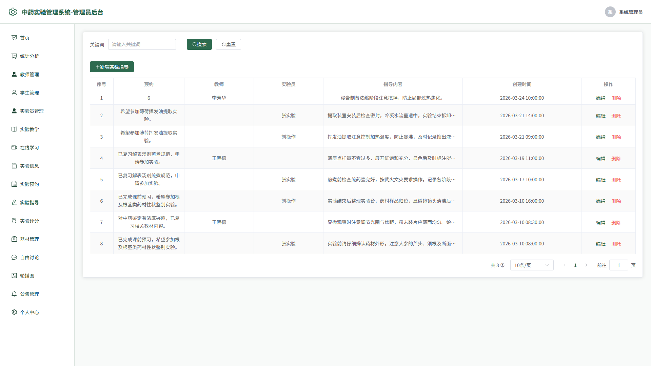Viewport: 651px width, 366px height.
Task: Delete the row with teacher 李芳华
Action: point(616,98)
